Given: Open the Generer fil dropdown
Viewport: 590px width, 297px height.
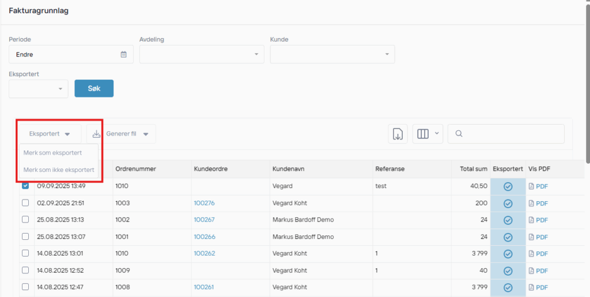Looking at the screenshot, I should point(121,134).
